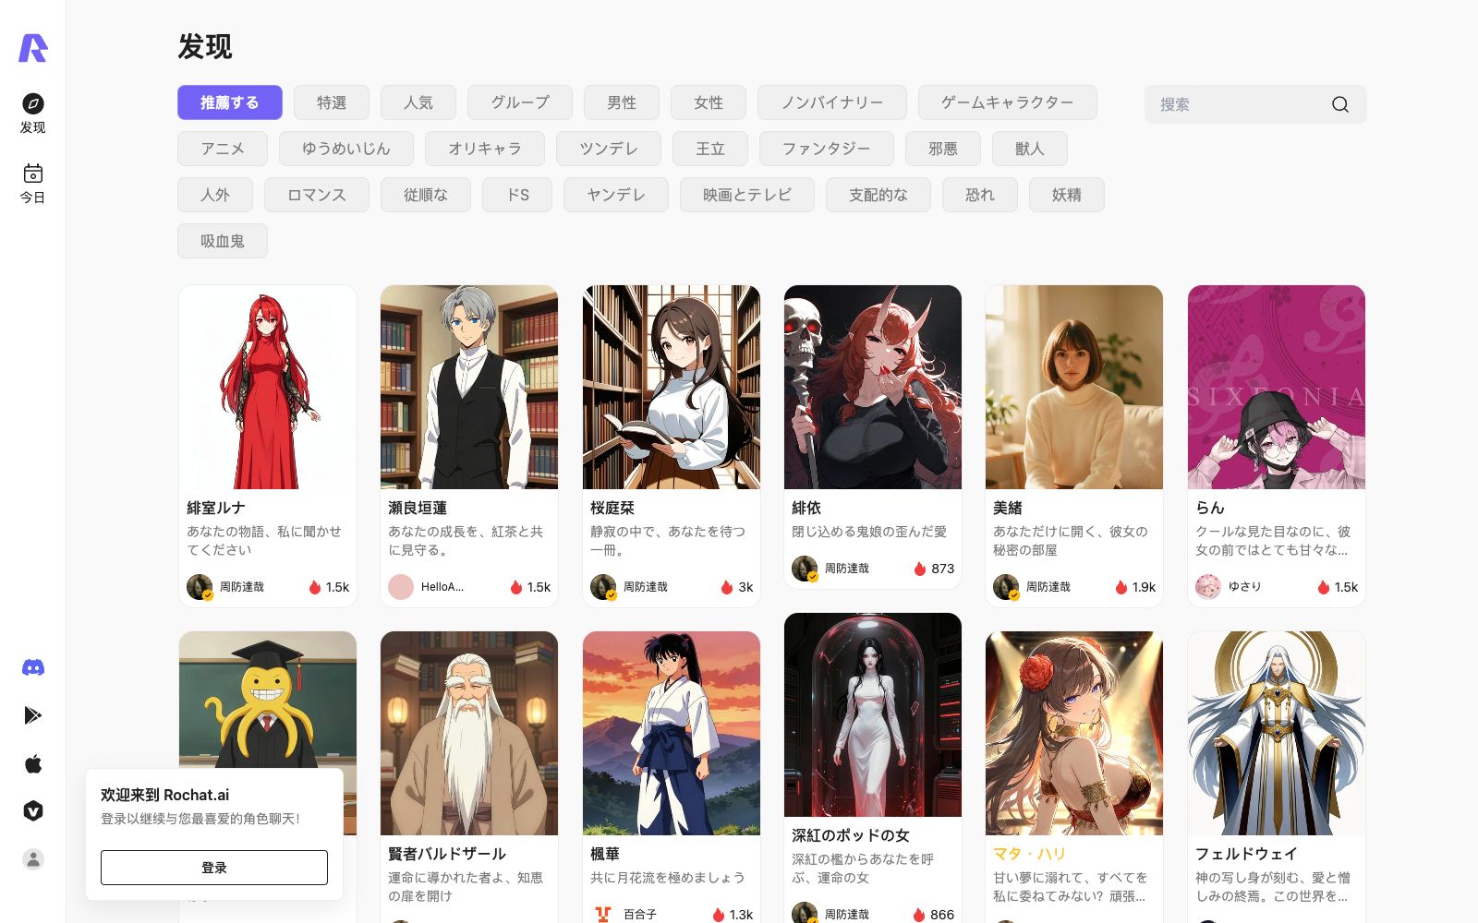This screenshot has width=1478, height=923.
Task: Click the 登录 login button
Action: click(x=214, y=868)
